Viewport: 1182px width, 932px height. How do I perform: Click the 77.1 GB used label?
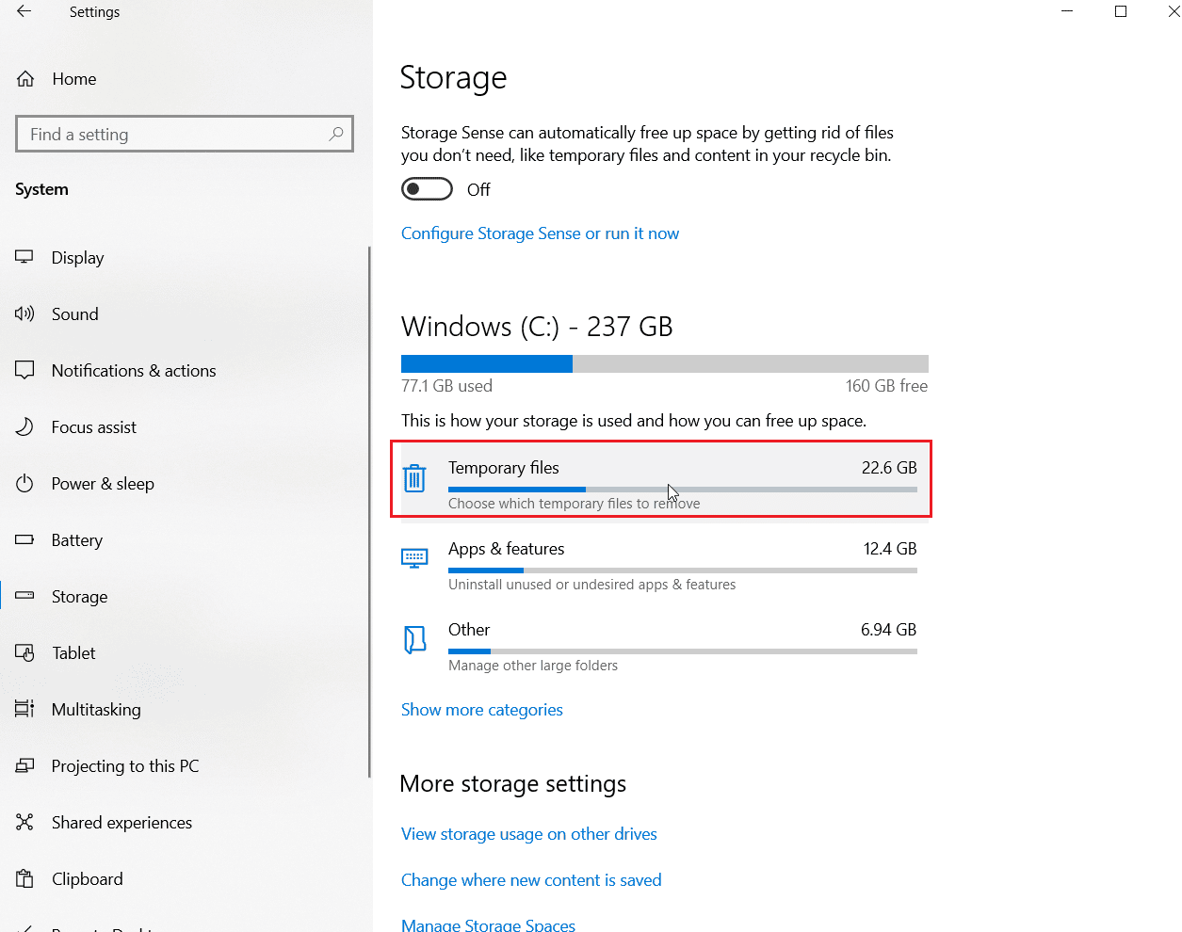click(446, 386)
